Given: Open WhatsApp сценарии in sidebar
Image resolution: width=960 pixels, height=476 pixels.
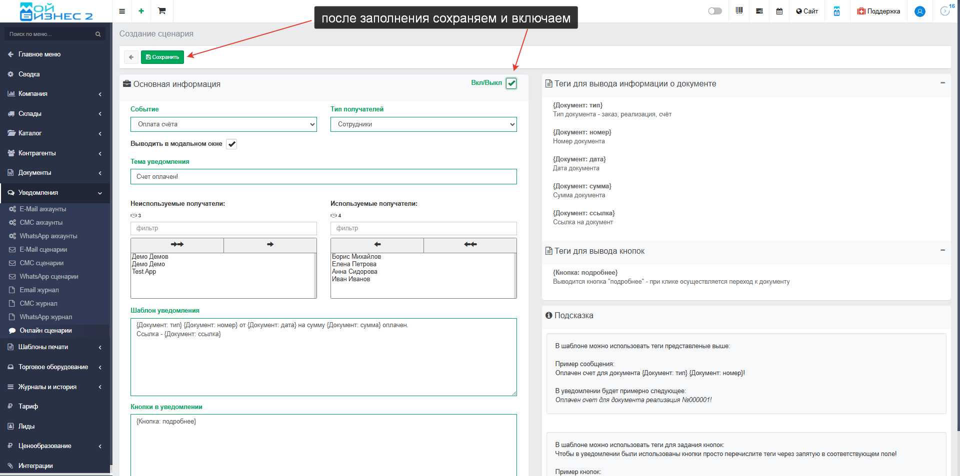Looking at the screenshot, I should tap(48, 277).
